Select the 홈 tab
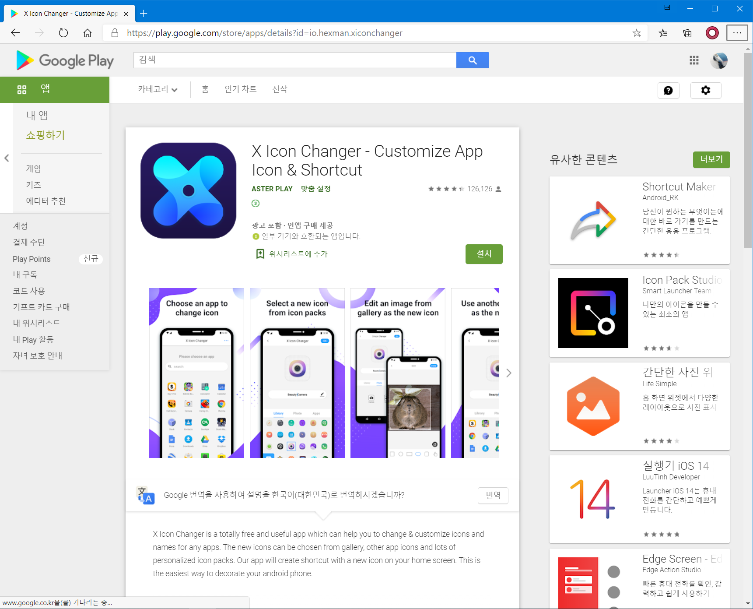Image resolution: width=753 pixels, height=609 pixels. (205, 89)
